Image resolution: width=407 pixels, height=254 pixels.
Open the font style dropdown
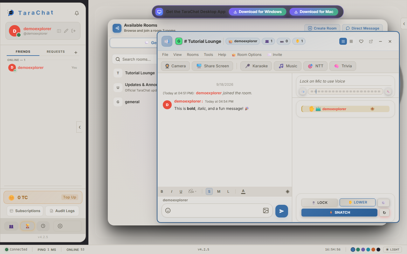point(192,191)
